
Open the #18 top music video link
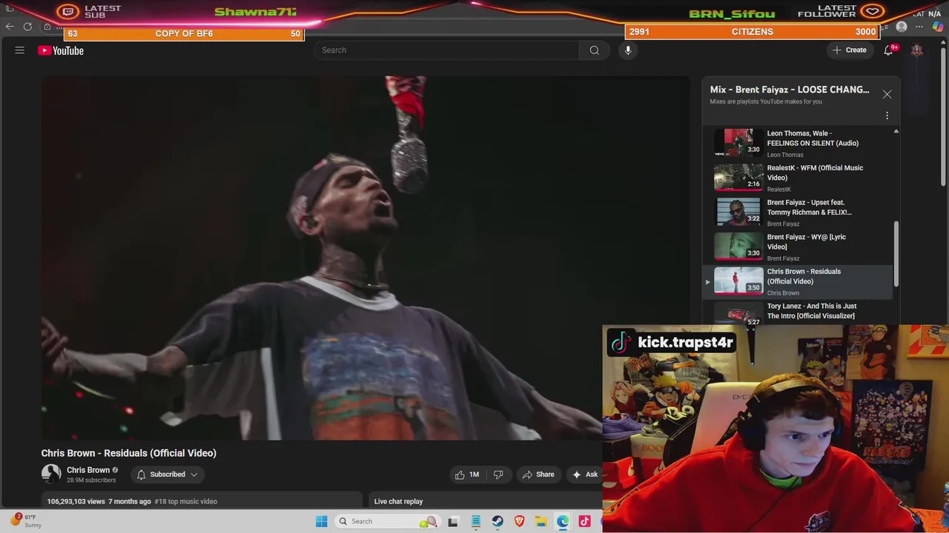point(185,501)
